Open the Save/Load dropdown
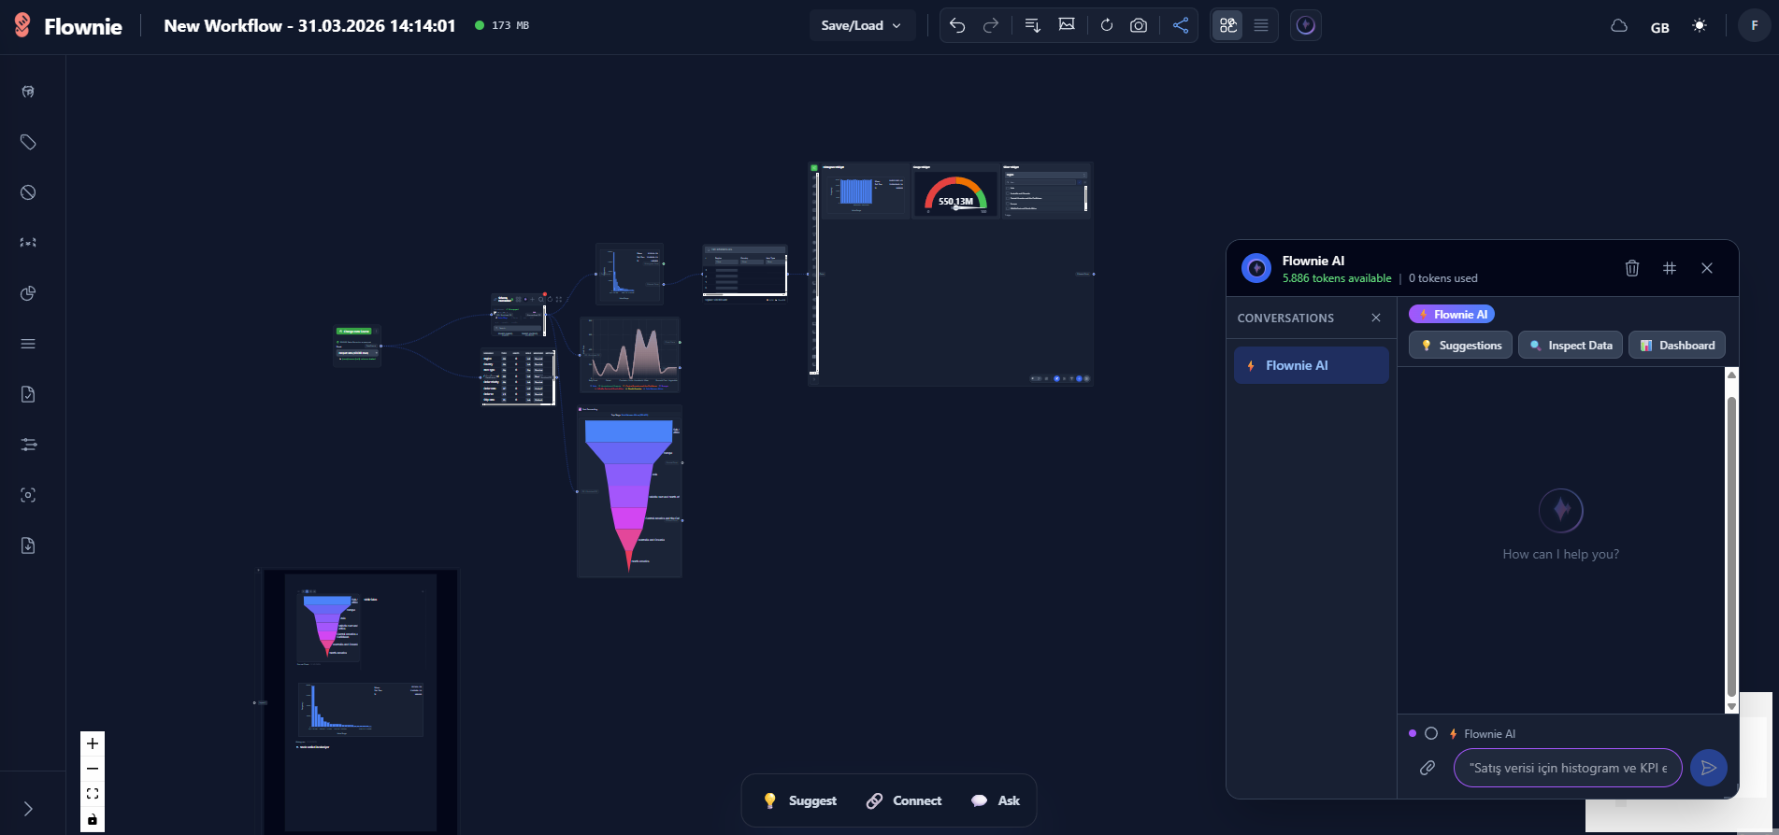Screen dimensions: 1779x835 click(861, 25)
